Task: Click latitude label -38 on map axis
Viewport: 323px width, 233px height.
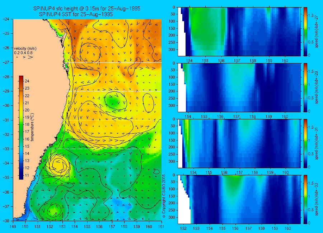Action: pos(6,221)
